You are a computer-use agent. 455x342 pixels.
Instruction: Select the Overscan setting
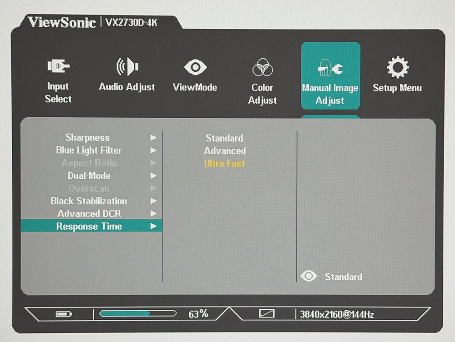89,188
